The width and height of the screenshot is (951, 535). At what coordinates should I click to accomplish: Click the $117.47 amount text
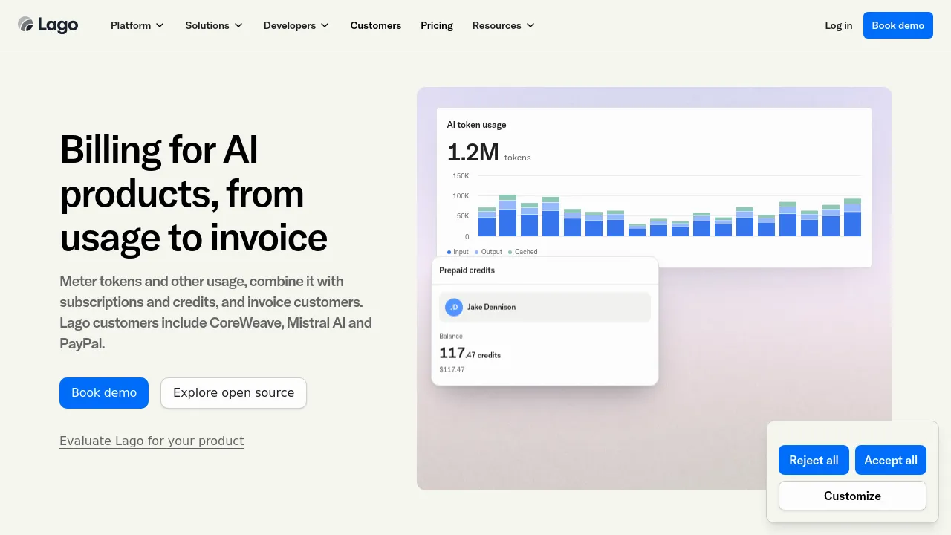(452, 369)
